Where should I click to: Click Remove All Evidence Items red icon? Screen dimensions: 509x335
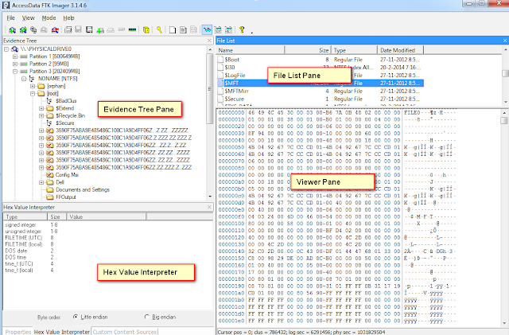tap(55, 30)
